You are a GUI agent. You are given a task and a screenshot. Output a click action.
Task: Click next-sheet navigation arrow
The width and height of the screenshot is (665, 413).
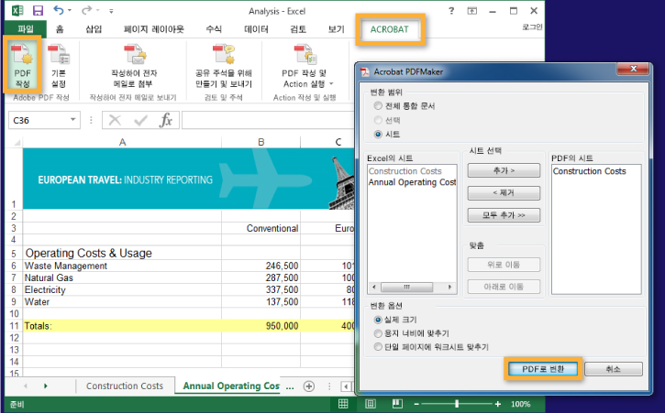[45, 386]
